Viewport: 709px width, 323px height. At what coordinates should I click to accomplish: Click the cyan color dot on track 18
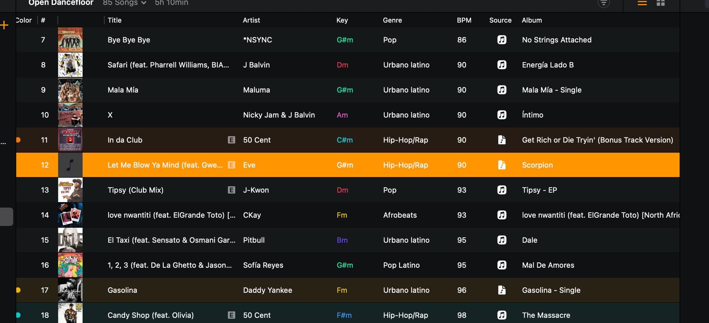pyautogui.click(x=18, y=315)
